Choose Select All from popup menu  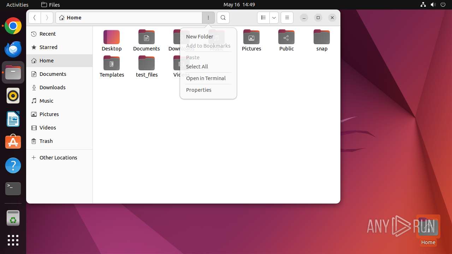tap(208, 67)
